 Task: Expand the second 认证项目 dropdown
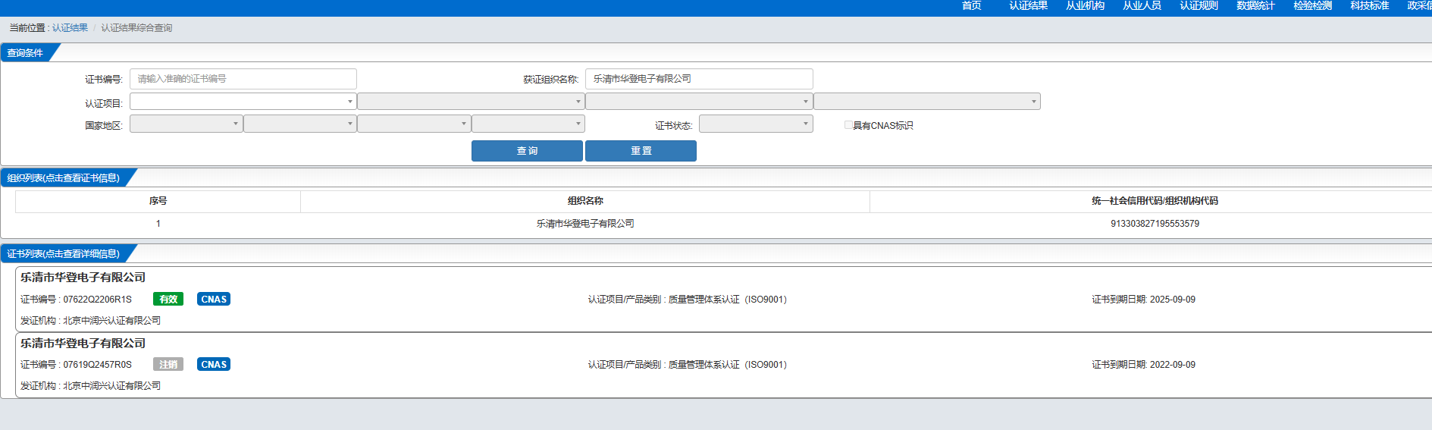pos(471,102)
